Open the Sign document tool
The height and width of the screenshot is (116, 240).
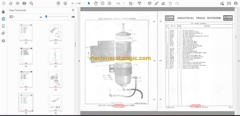[x=163, y=3]
